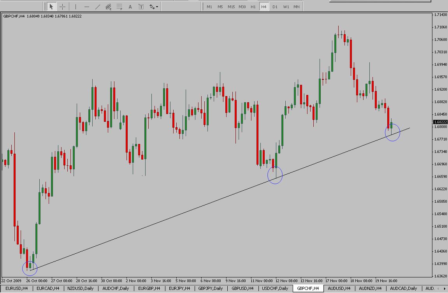This screenshot has width=448, height=293.
Task: Switch chart to H1 timeframe
Action: click(253, 7)
